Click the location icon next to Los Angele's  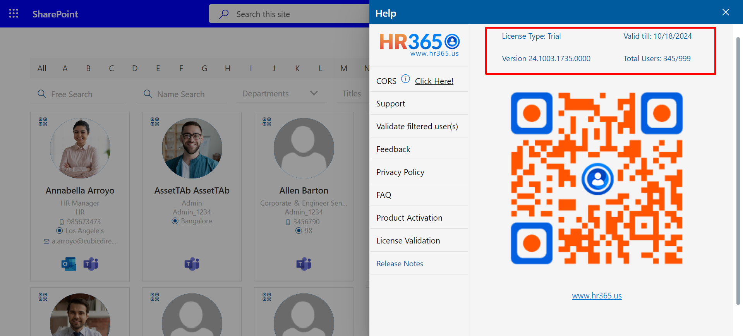click(60, 231)
